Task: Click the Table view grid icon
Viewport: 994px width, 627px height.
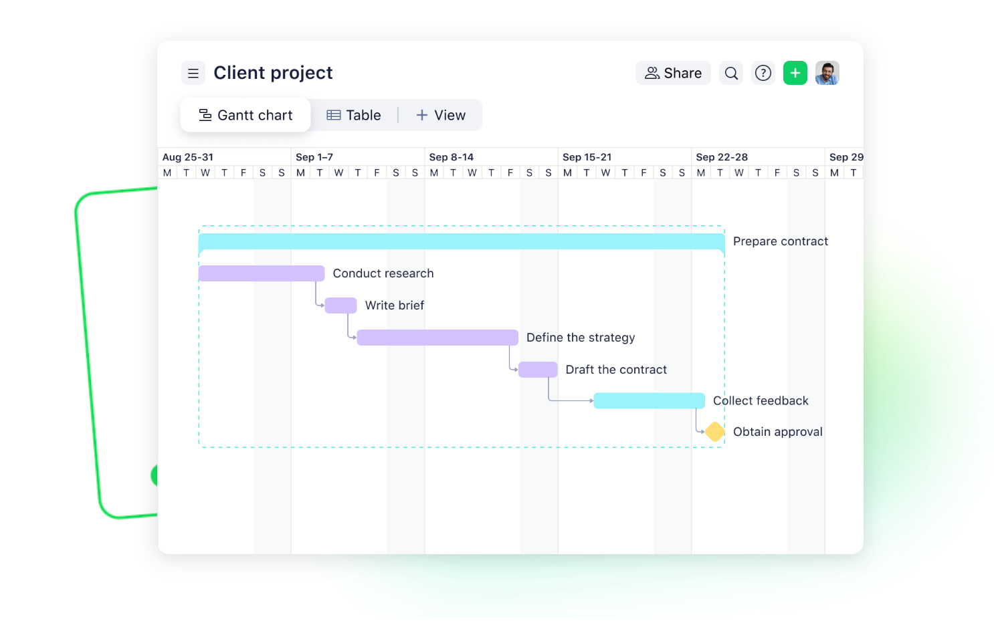Action: pos(333,115)
